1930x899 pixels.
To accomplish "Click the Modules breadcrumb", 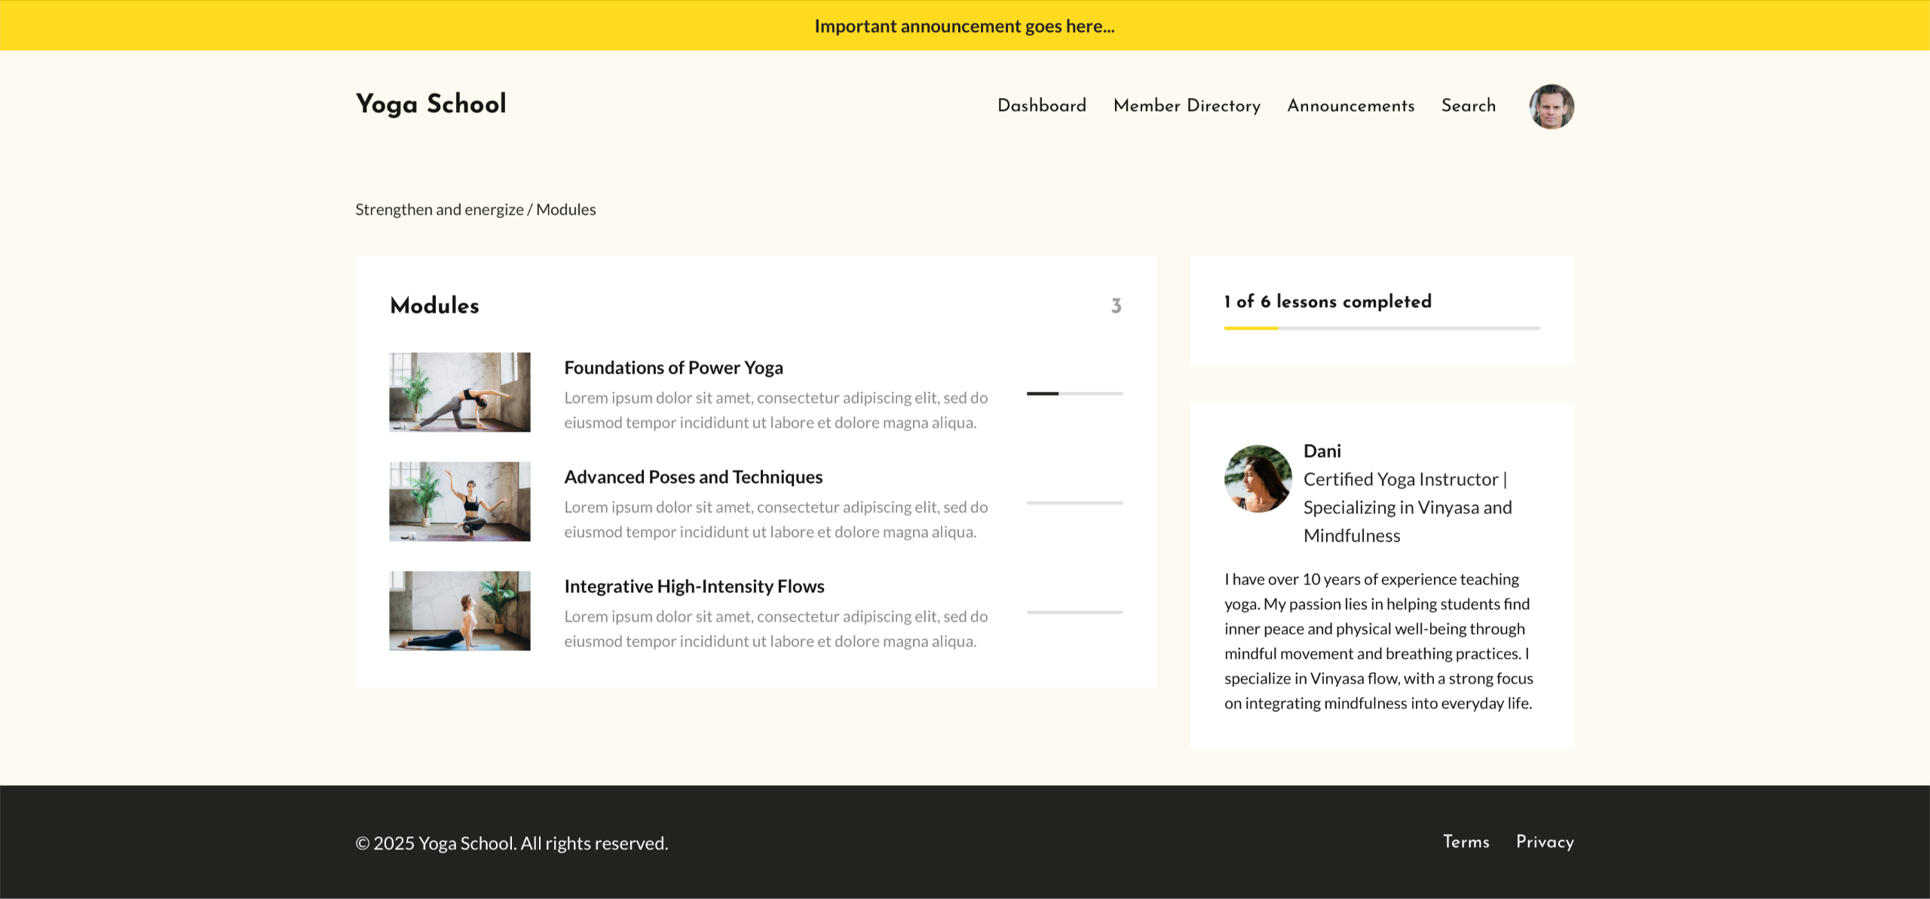I will pos(565,209).
